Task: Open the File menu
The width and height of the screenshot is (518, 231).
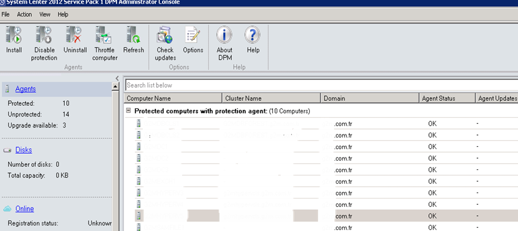Action: [6, 14]
